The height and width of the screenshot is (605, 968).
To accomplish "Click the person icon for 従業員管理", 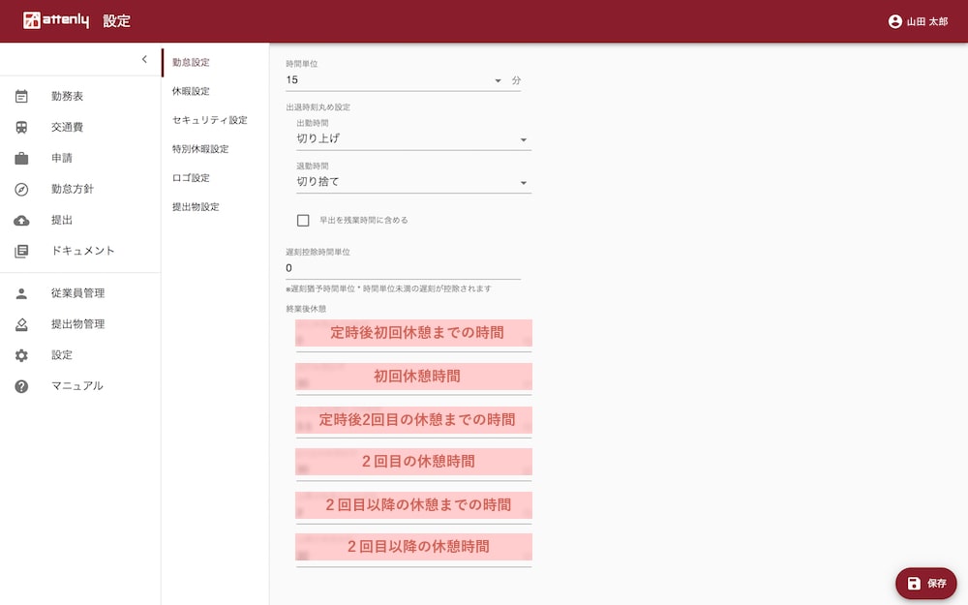I will point(21,294).
